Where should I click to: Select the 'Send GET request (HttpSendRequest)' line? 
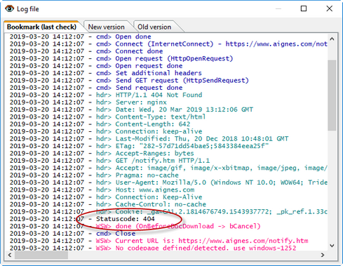(129, 81)
